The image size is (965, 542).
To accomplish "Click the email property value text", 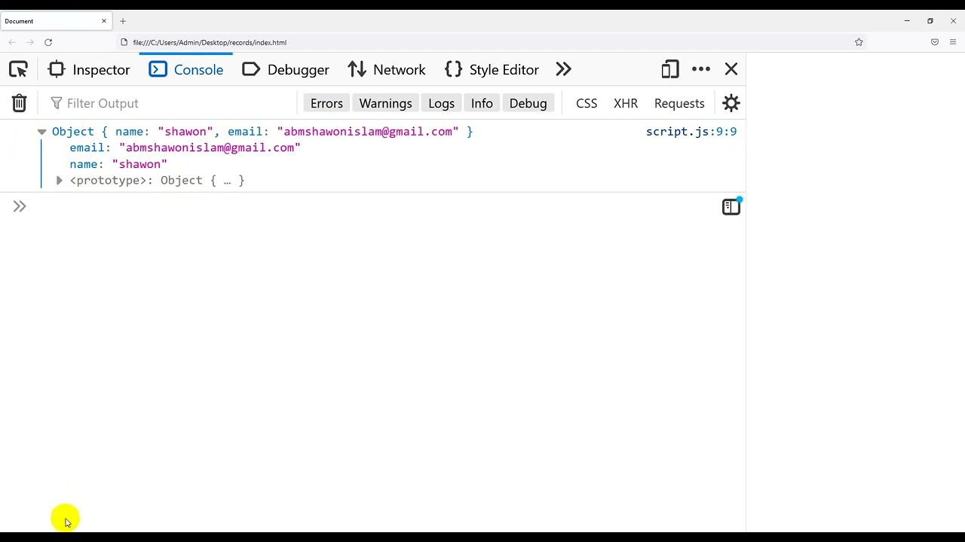I will point(210,148).
